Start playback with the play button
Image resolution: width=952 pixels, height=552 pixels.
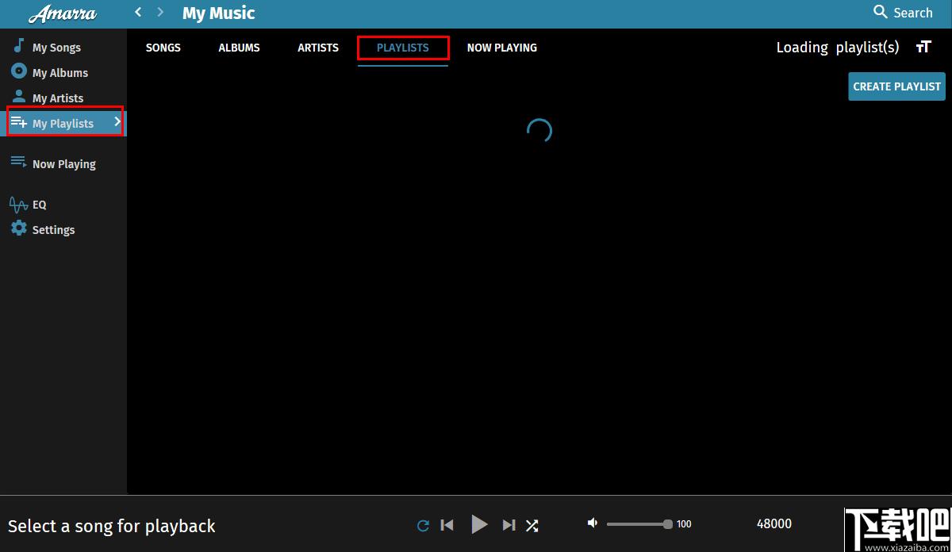pos(479,524)
